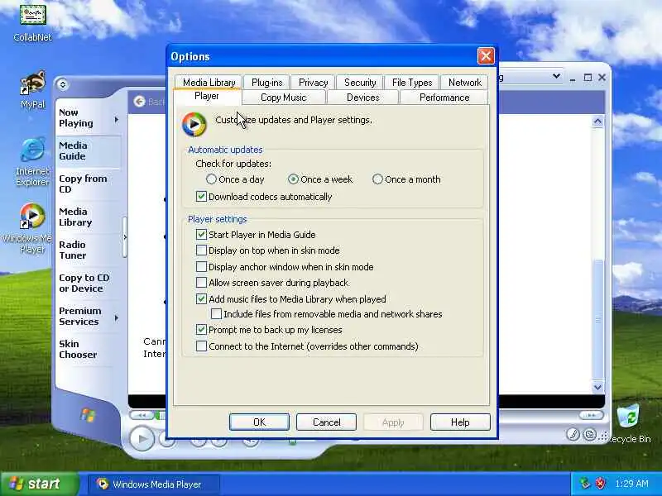This screenshot has width=662, height=496.
Task: Switch to the Plug-ins tab
Action: coord(266,82)
